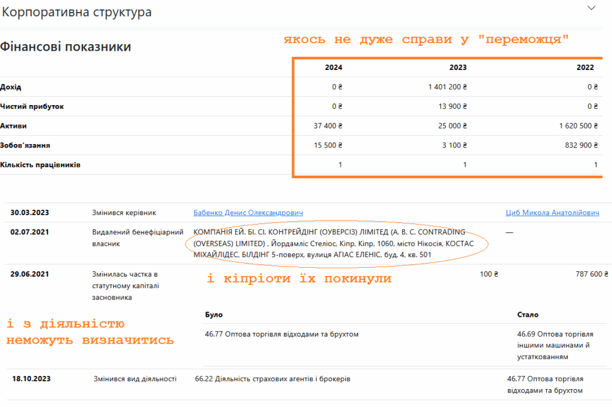Open the Бабенко Денис Олександрович link
This screenshot has height=407, width=612.
pyautogui.click(x=248, y=213)
